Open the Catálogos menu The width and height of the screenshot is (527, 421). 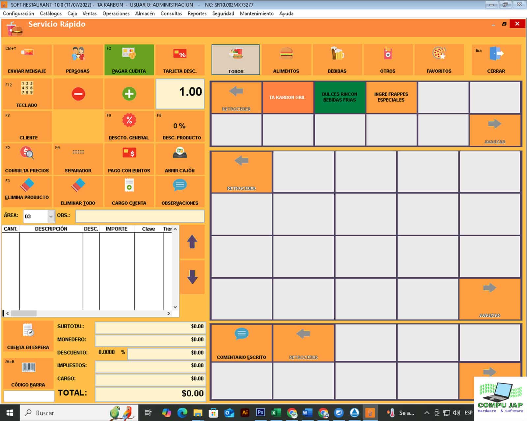pyautogui.click(x=51, y=13)
